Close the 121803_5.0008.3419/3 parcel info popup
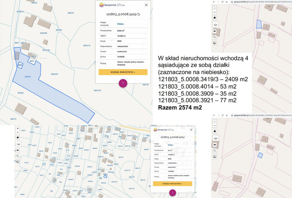292x198 pixels. [146, 5]
